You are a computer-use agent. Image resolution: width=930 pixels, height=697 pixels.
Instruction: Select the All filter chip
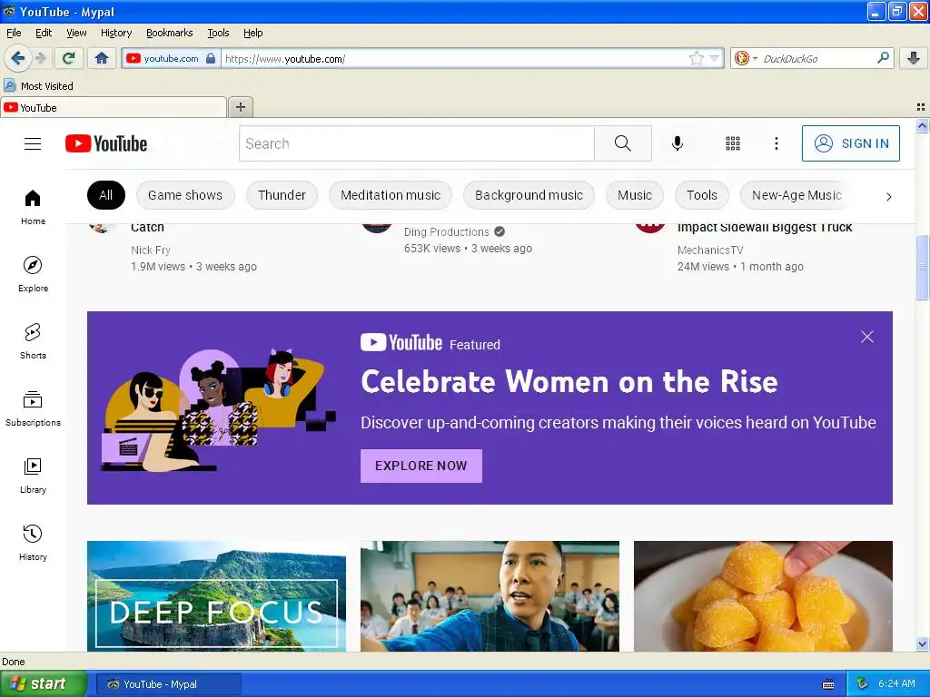pos(106,195)
